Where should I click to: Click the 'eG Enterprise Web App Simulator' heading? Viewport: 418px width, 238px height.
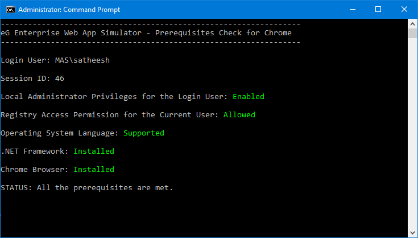click(71, 33)
